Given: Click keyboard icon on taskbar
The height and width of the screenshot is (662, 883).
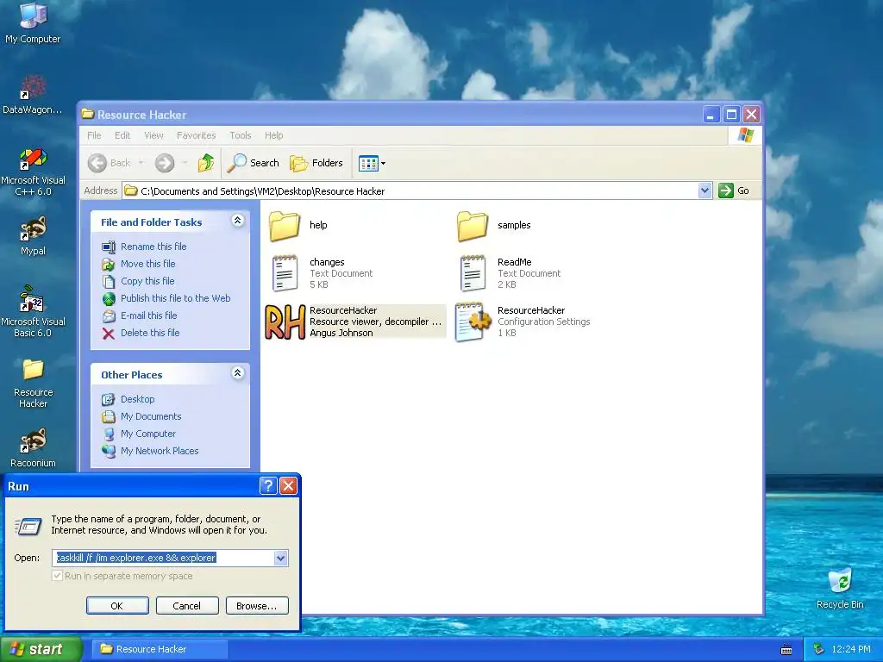Looking at the screenshot, I should click(786, 650).
